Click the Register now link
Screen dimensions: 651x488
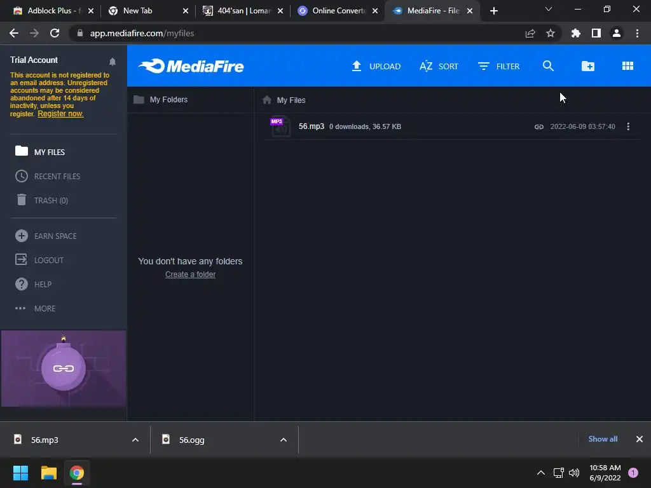[60, 114]
